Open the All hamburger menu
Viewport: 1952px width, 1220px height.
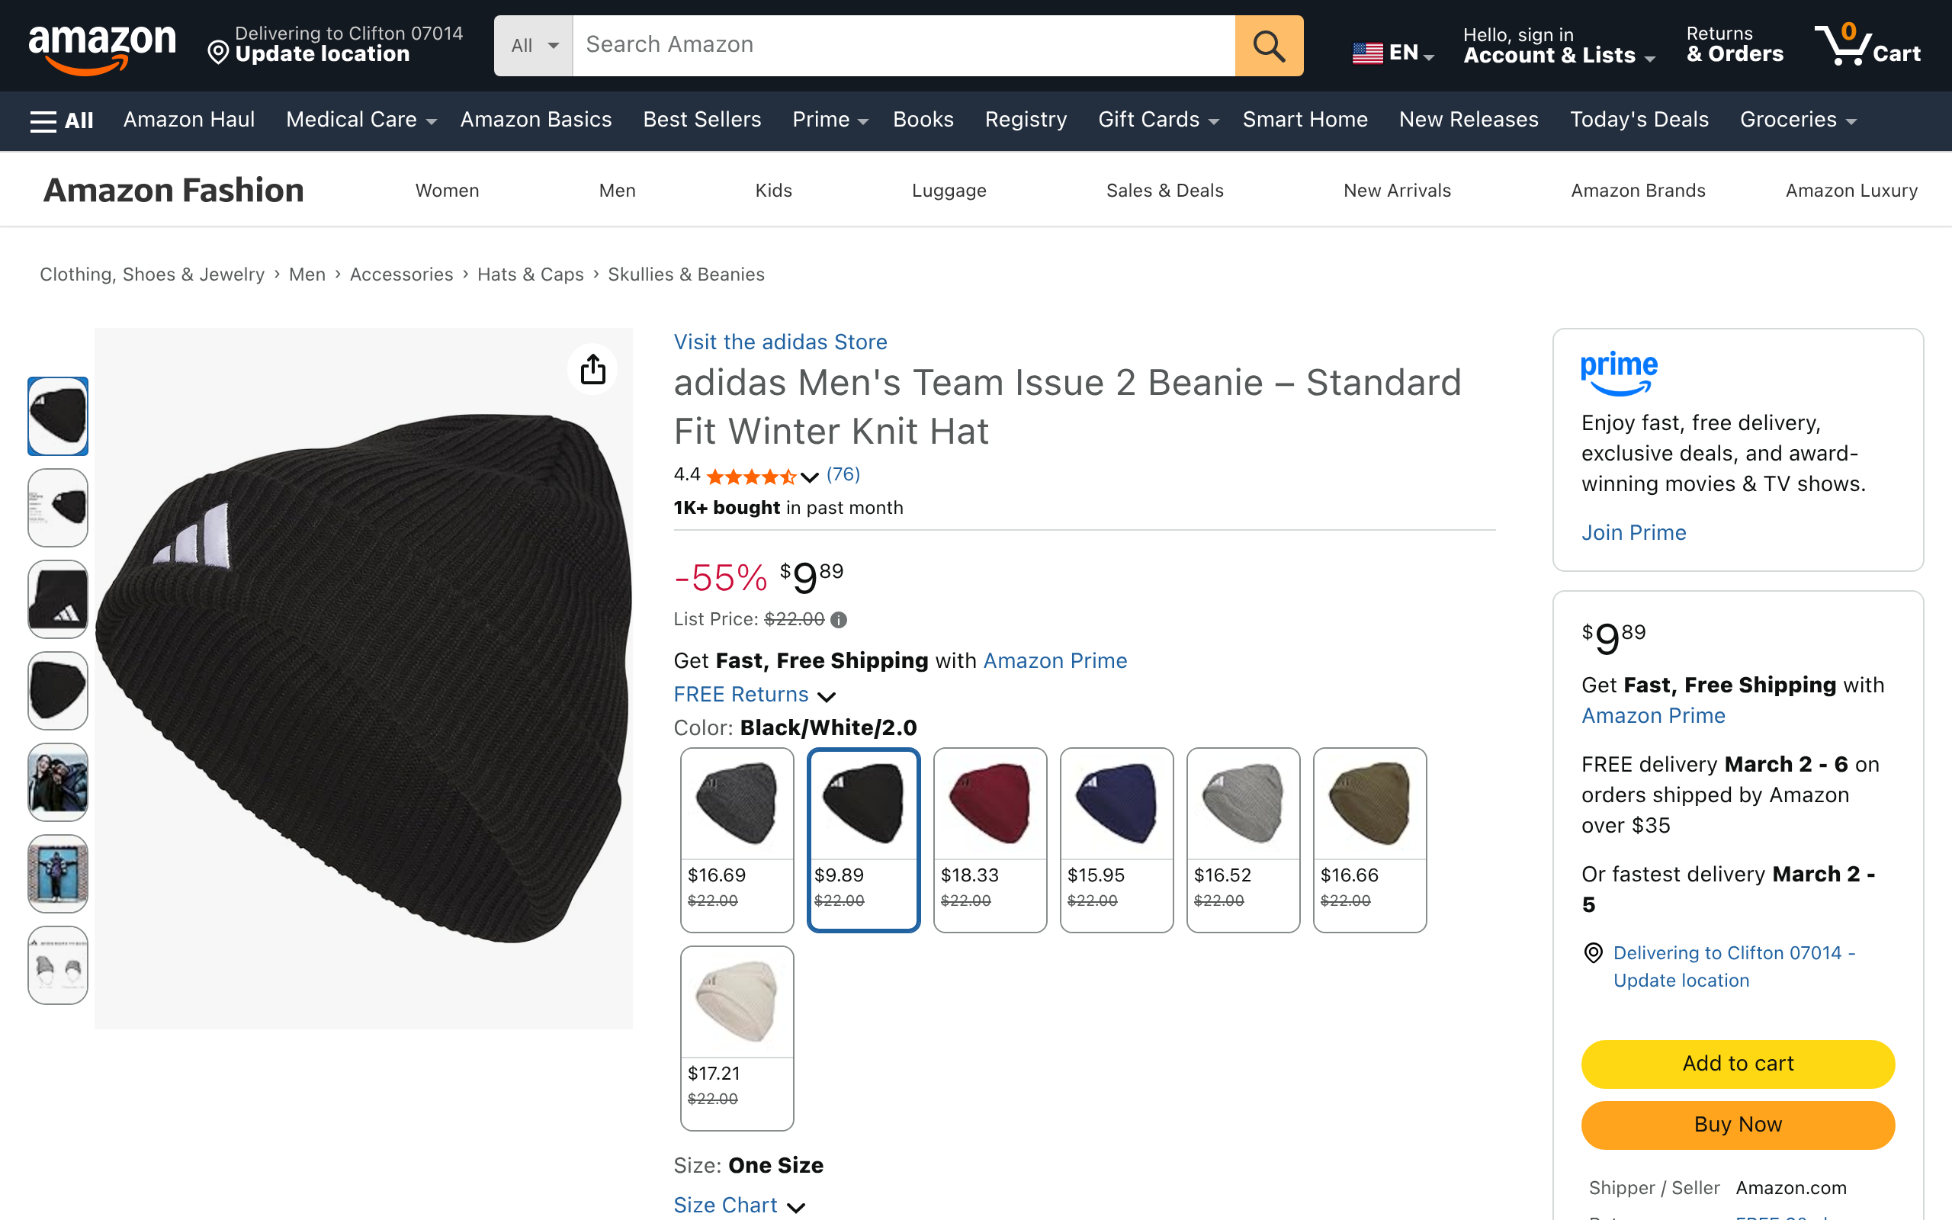point(61,120)
